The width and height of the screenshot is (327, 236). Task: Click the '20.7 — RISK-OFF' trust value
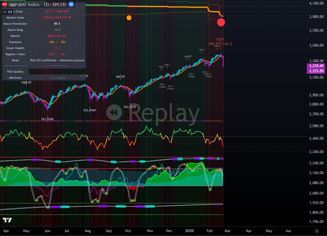(57, 12)
